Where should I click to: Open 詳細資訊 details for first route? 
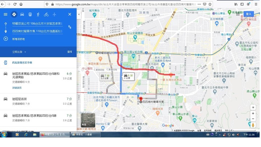[17, 88]
